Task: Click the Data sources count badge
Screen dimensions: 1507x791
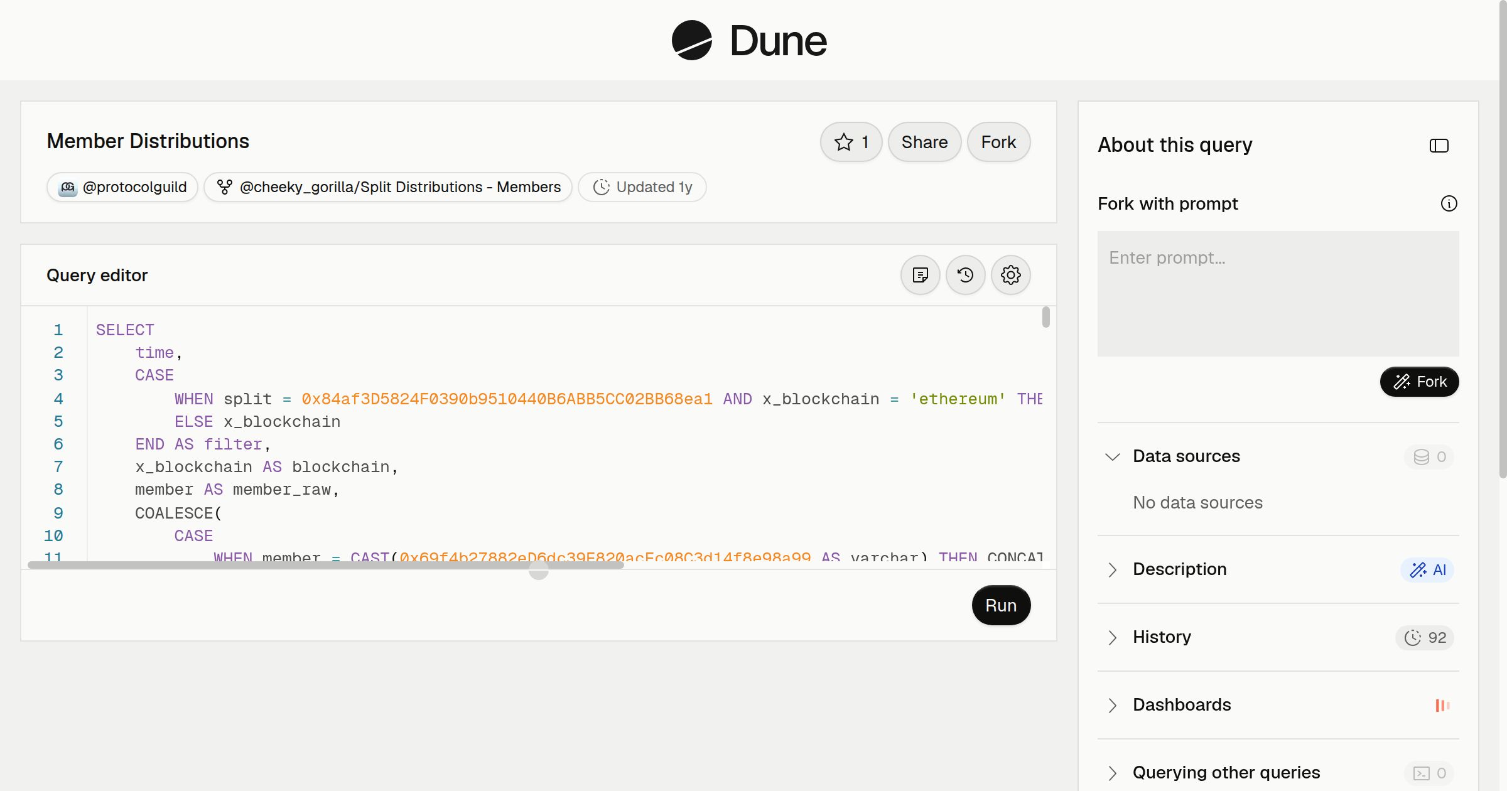Action: [1429, 457]
